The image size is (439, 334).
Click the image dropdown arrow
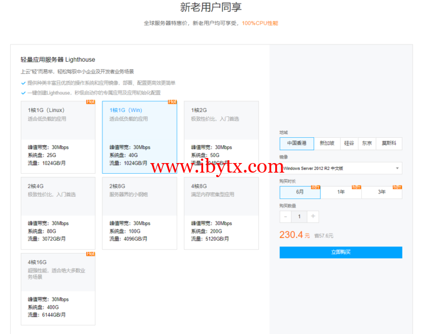click(x=397, y=168)
